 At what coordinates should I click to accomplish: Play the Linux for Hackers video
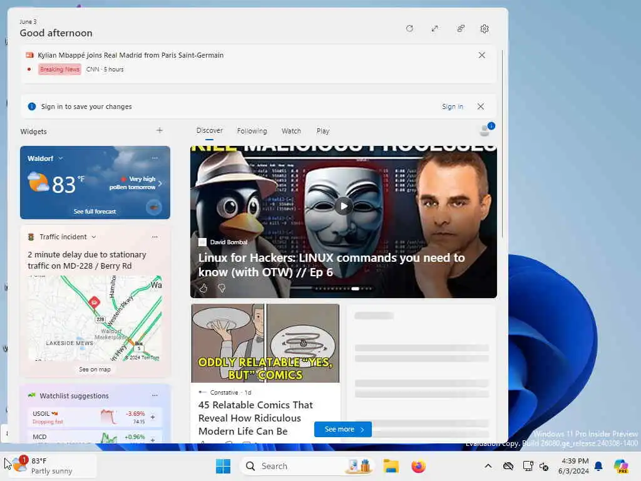tap(344, 206)
